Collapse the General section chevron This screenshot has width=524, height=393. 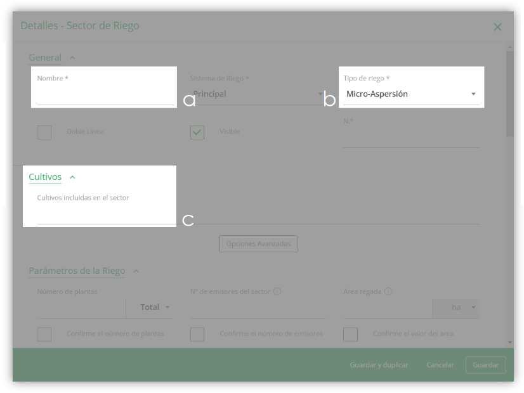coord(72,58)
